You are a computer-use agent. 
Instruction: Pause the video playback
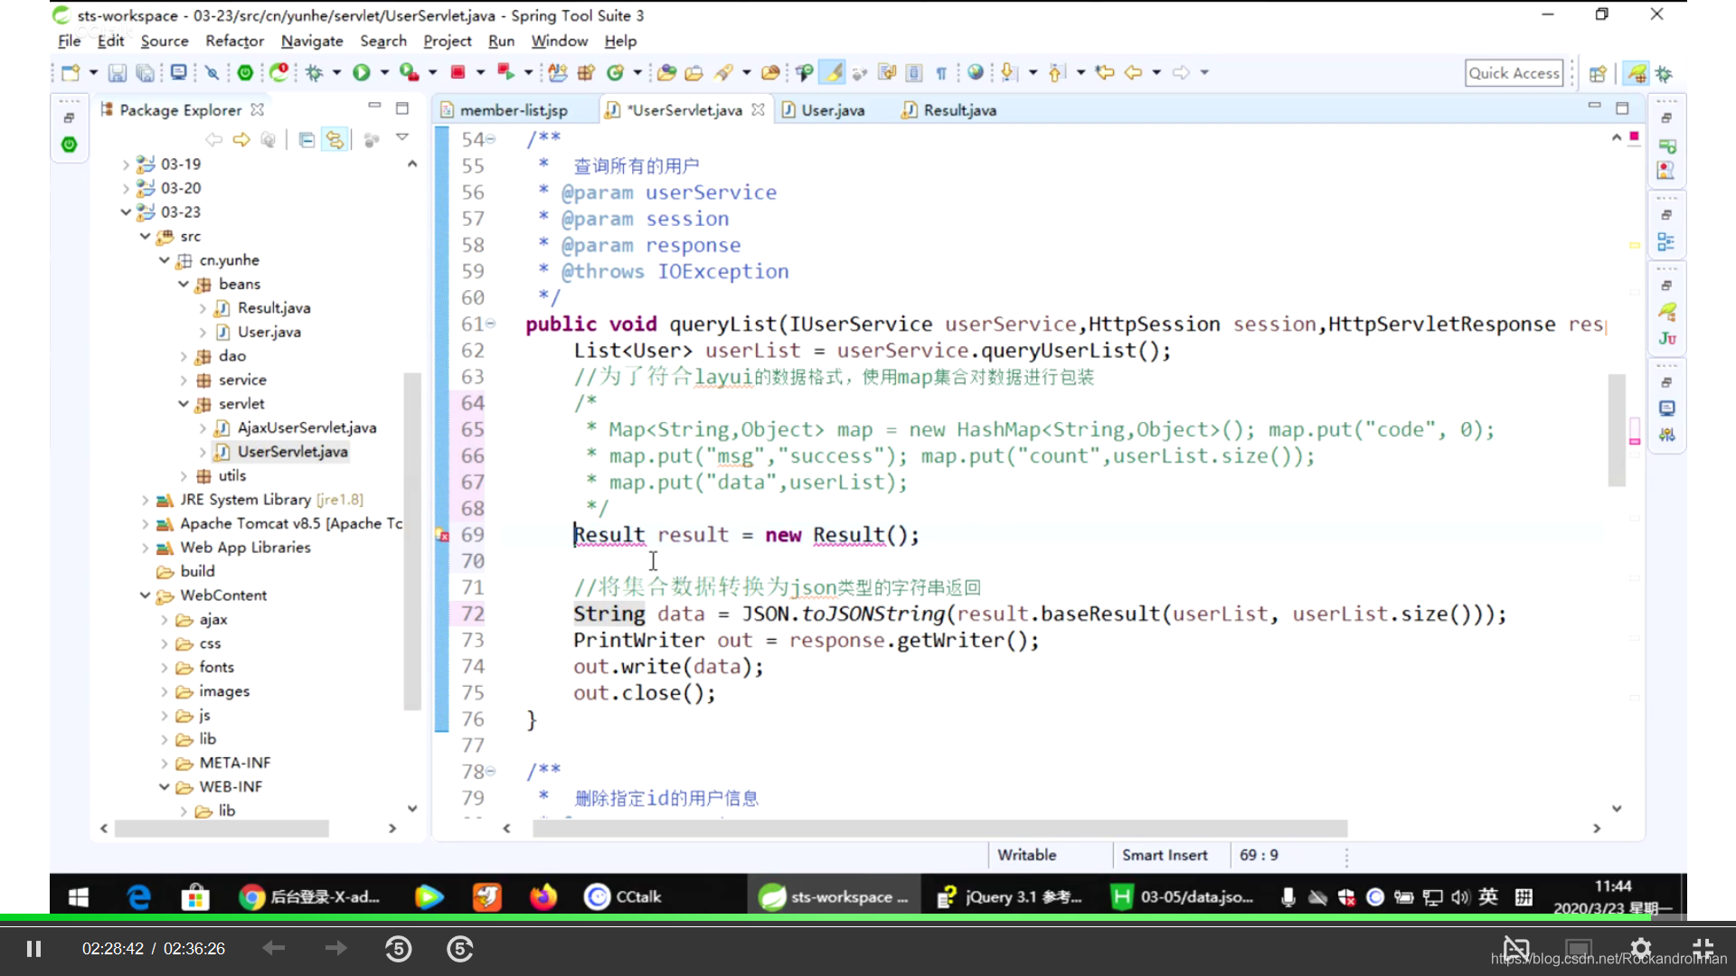pos(33,949)
